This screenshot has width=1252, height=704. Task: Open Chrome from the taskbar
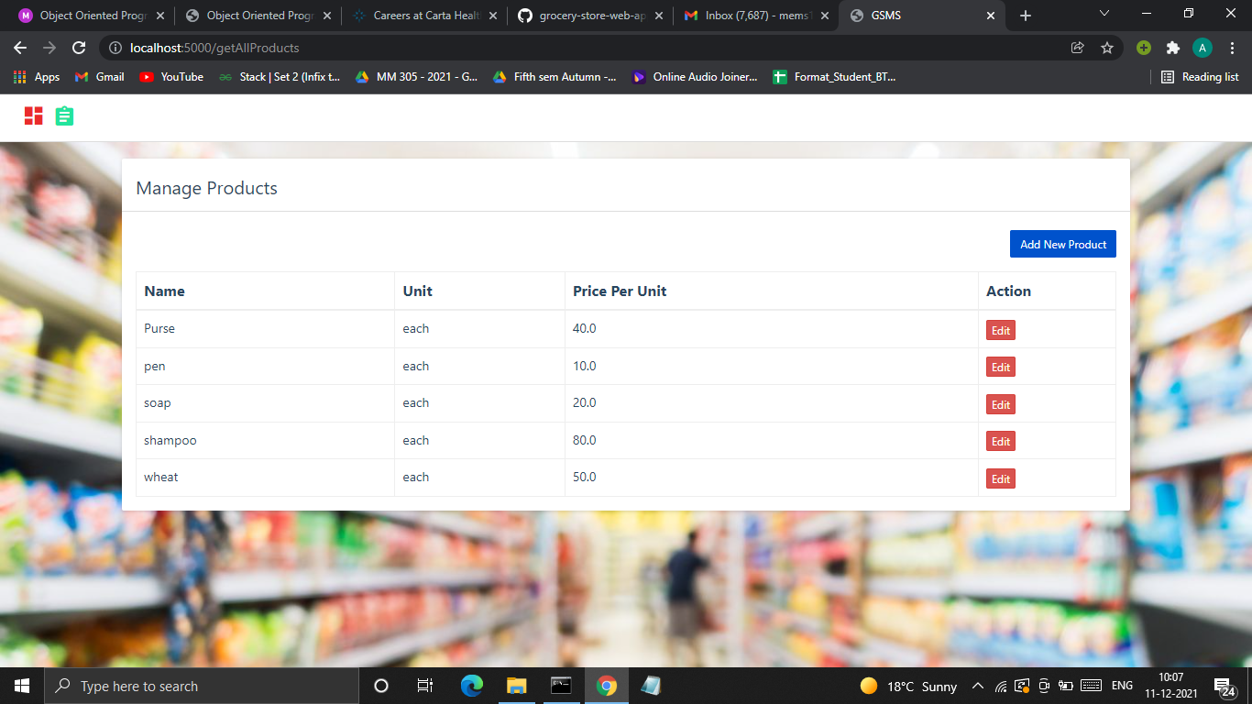(x=605, y=685)
